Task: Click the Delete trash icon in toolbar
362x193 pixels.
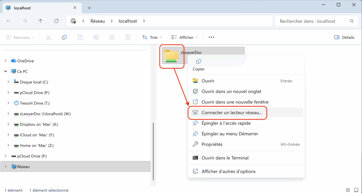Action: click(128, 37)
